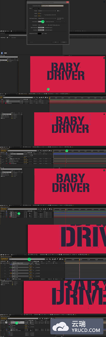The image size is (106, 337).
Task: Open the Background Color swatch
Action: (x=39, y=33)
